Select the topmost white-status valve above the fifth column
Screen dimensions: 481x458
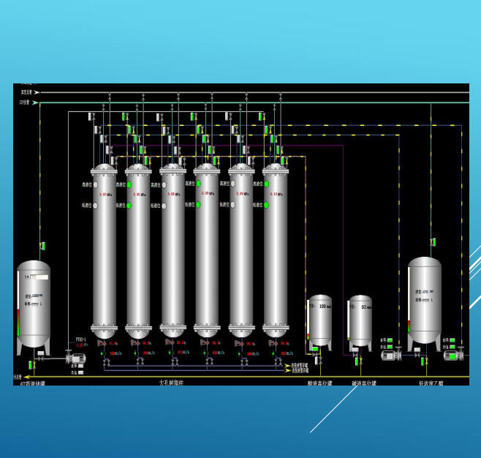click(x=229, y=116)
